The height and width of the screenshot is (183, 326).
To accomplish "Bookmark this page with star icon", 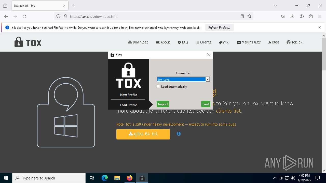I will pyautogui.click(x=249, y=17).
